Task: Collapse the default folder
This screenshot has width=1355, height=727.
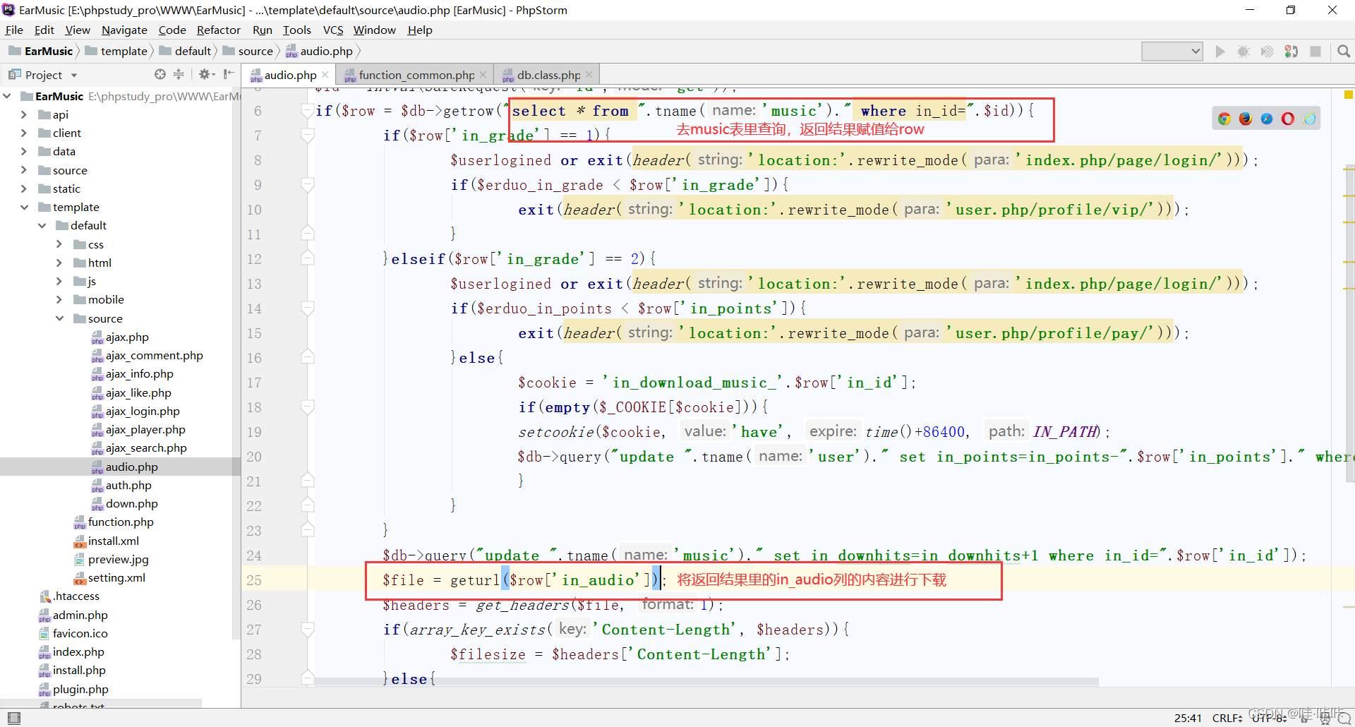Action: pyautogui.click(x=42, y=225)
